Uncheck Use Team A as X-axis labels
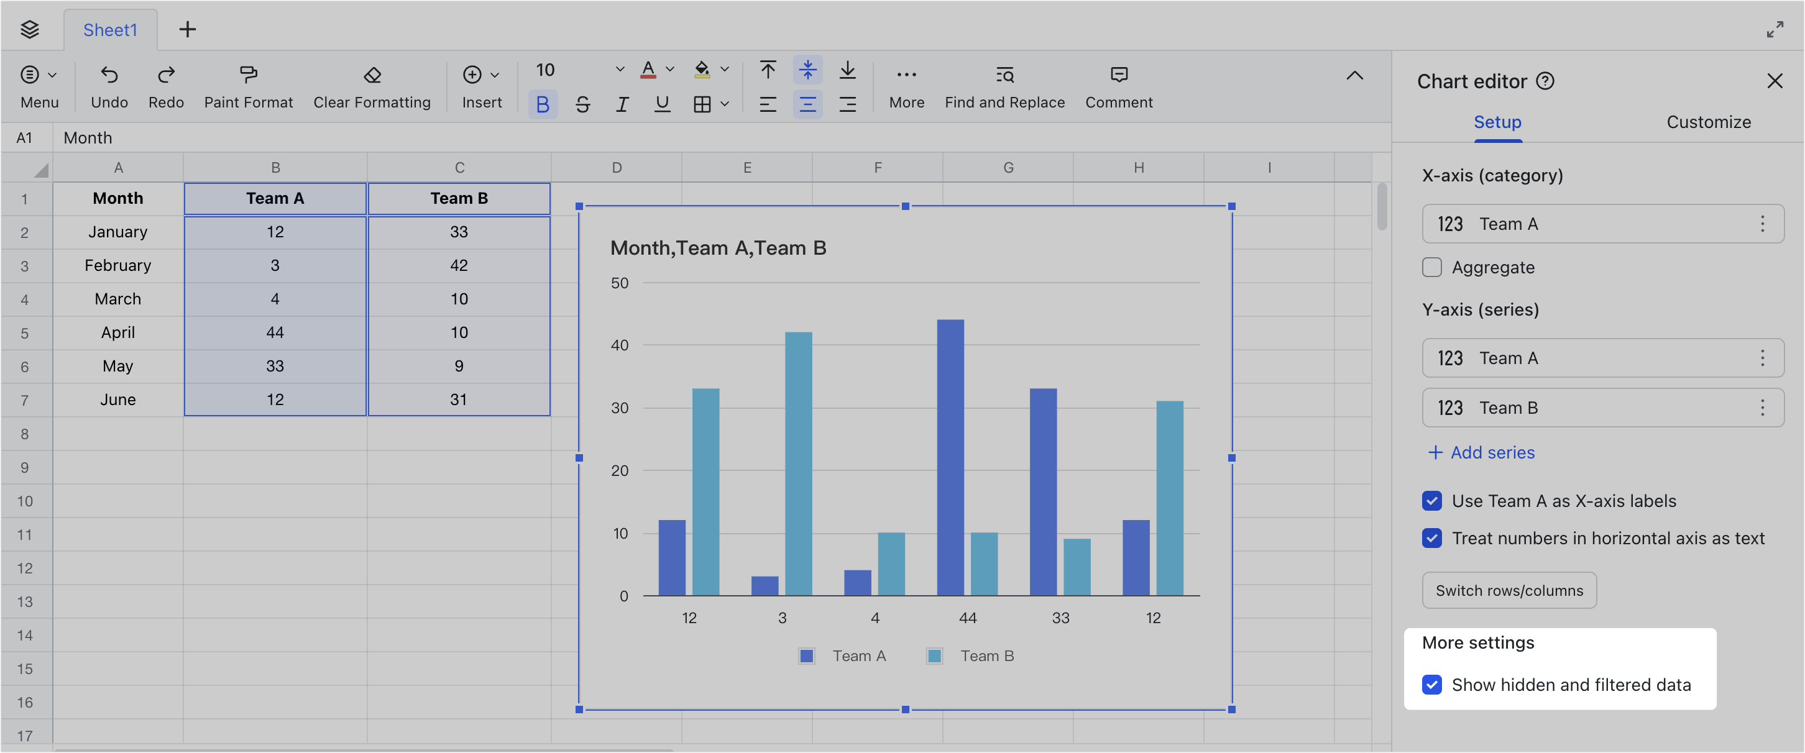Viewport: 1805px width, 753px height. (1431, 501)
